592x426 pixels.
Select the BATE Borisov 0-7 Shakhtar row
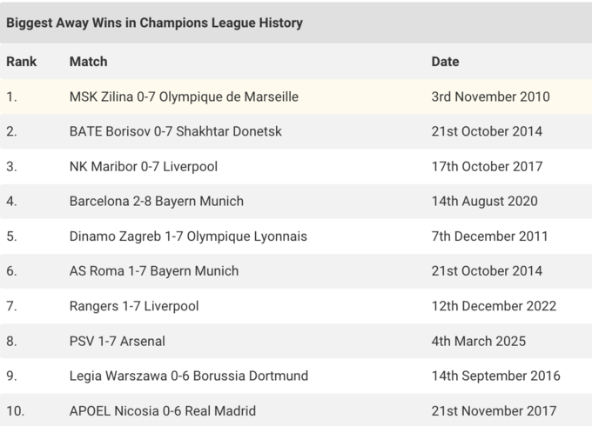pos(176,131)
